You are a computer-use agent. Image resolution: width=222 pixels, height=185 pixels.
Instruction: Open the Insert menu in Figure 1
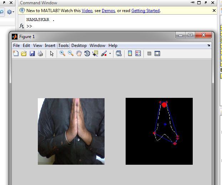point(50,46)
